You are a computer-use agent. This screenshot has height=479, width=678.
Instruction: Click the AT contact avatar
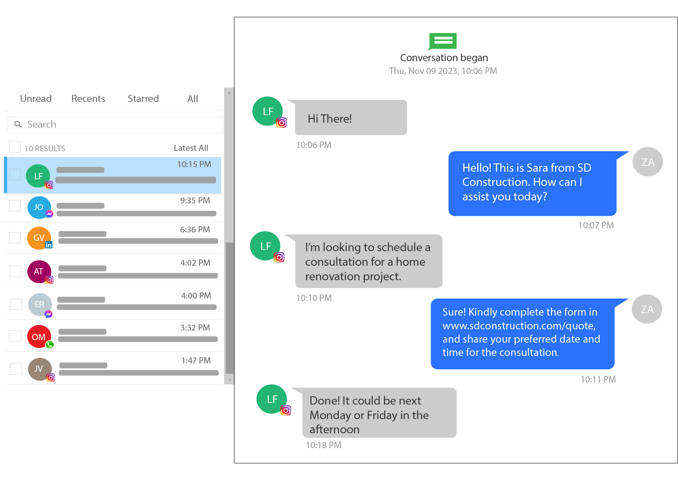pos(39,272)
